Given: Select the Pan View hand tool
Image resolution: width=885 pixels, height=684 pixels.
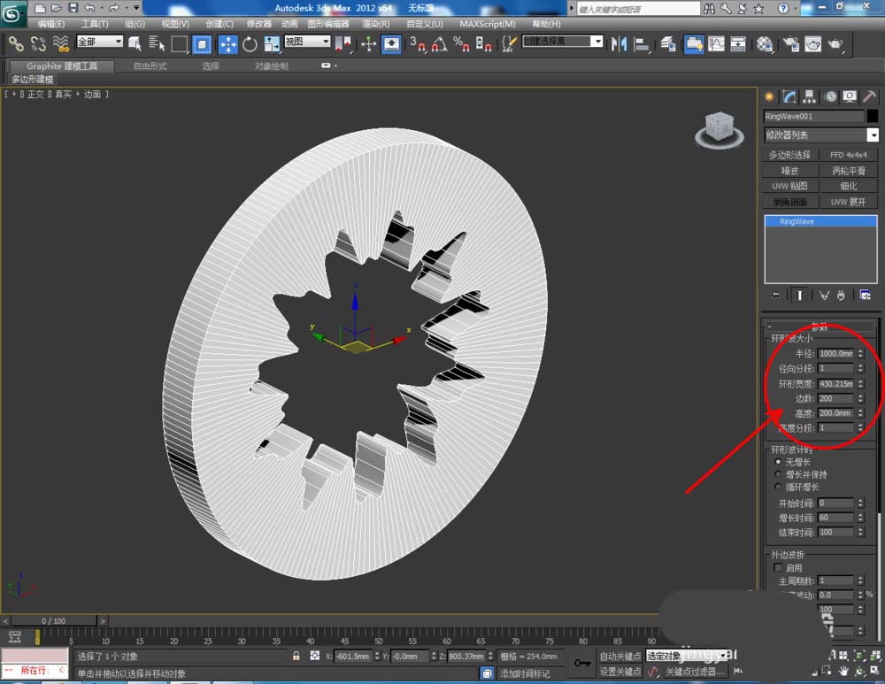Looking at the screenshot, I should point(844,671).
